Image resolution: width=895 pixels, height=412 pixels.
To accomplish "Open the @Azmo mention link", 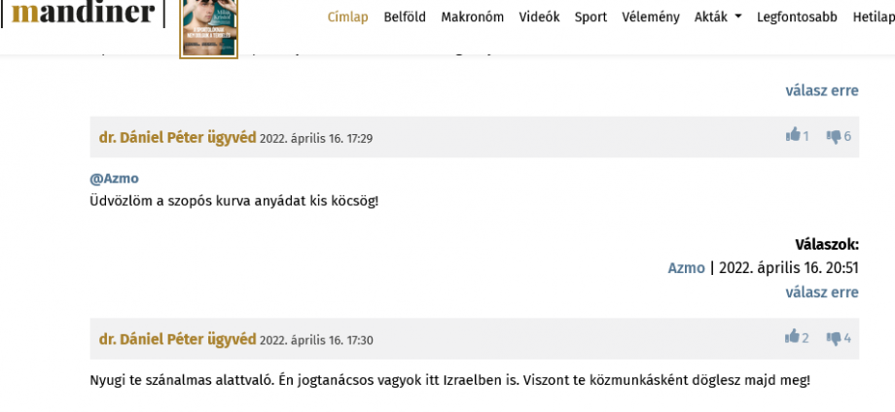I will click(x=114, y=179).
